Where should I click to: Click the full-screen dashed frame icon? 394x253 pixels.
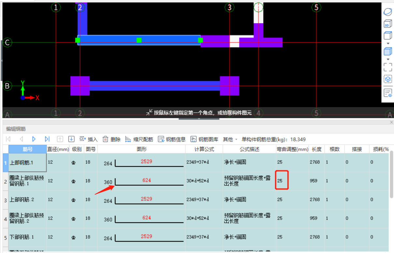(x=387, y=67)
